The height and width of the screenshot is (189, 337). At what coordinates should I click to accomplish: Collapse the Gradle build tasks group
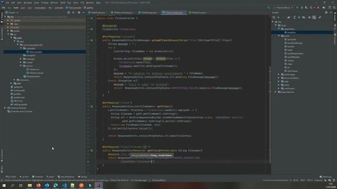(x=279, y=36)
